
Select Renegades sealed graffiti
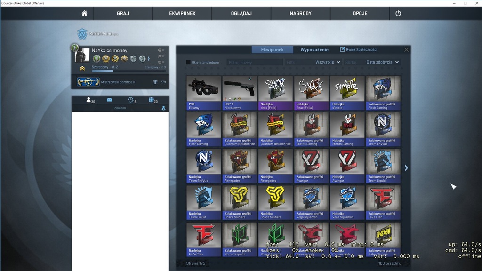pos(240,166)
